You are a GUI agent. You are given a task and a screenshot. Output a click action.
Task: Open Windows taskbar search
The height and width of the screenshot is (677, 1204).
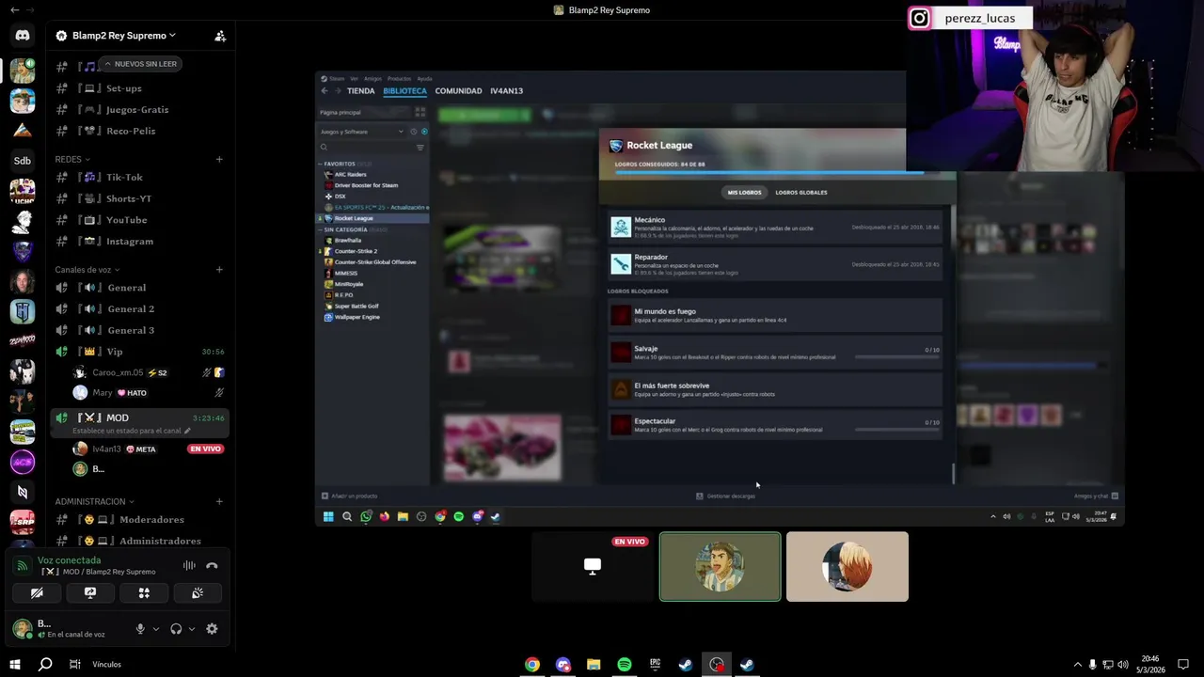click(x=45, y=665)
